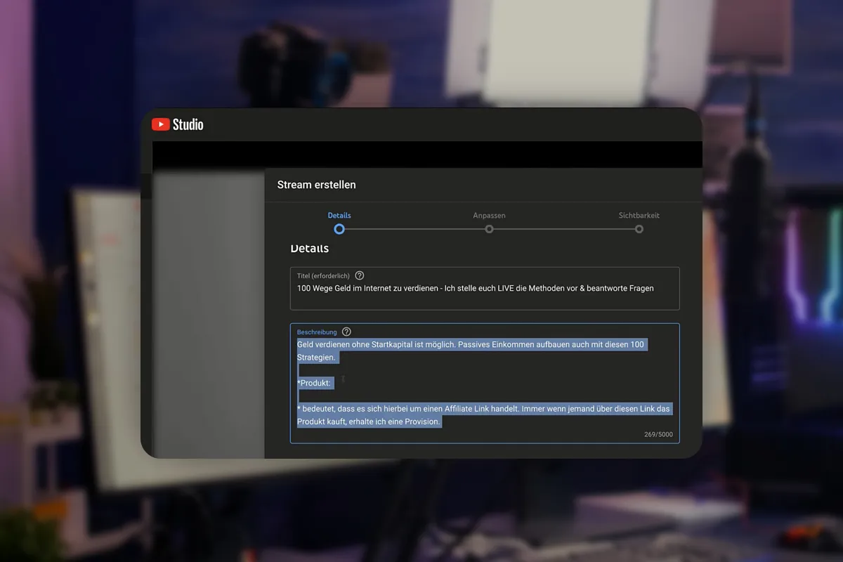
Task: Show help for the Beschreibung field
Action: coord(346,332)
